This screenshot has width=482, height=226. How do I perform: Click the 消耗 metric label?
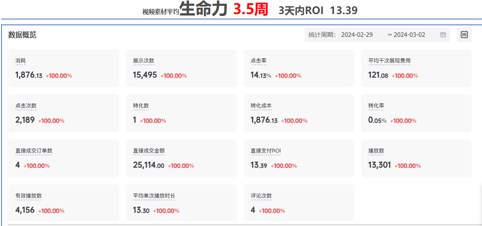21,61
